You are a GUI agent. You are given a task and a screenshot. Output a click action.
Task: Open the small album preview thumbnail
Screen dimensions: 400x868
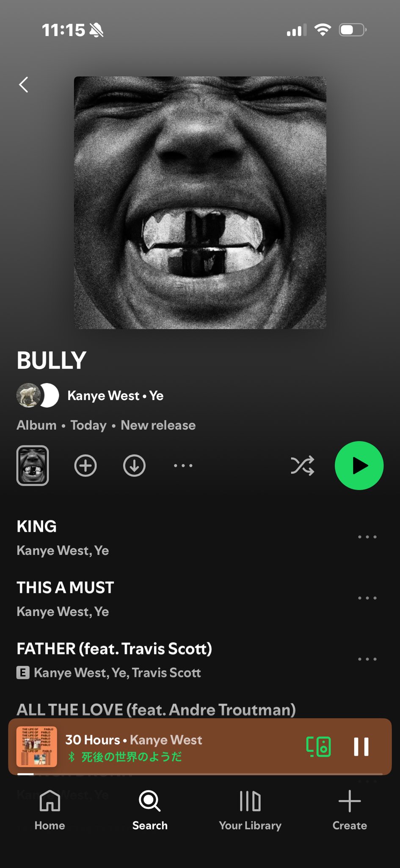(33, 465)
